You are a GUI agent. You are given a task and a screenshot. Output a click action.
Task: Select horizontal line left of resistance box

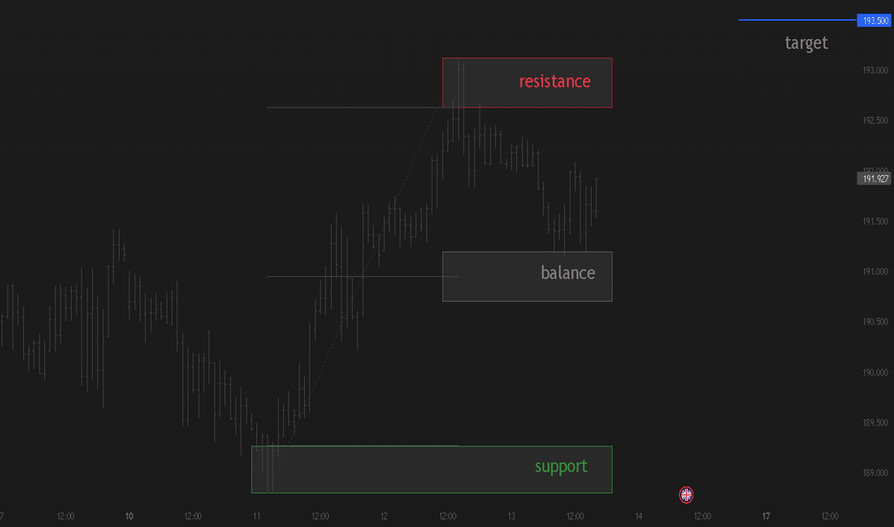click(x=354, y=107)
